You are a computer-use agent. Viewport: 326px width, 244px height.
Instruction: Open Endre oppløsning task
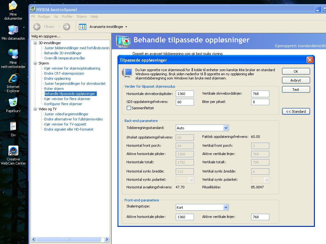(57, 78)
